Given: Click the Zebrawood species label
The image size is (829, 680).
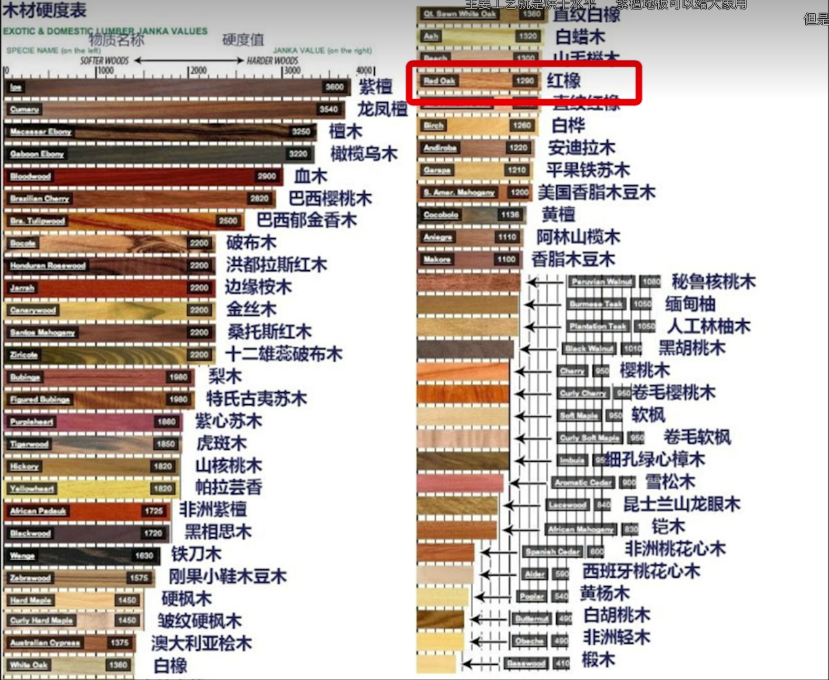Looking at the screenshot, I should coord(30,578).
